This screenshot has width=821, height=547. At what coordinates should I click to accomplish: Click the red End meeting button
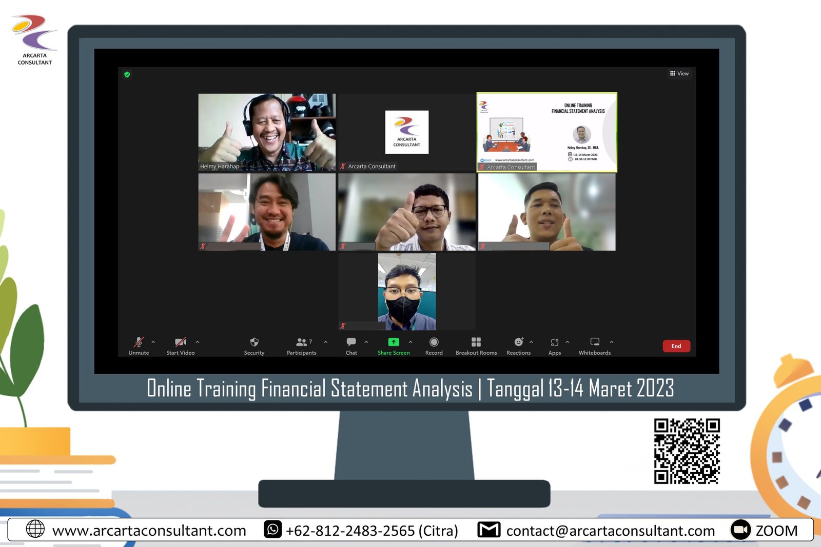(676, 346)
